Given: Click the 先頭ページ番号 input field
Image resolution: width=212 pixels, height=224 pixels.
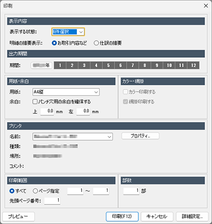Looking at the screenshot, I should coord(52,201).
